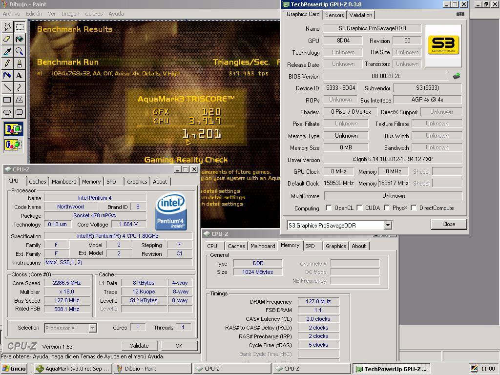Click the S3 Graphics logo in GPU-Z
The height and width of the screenshot is (375, 500).
point(443,45)
